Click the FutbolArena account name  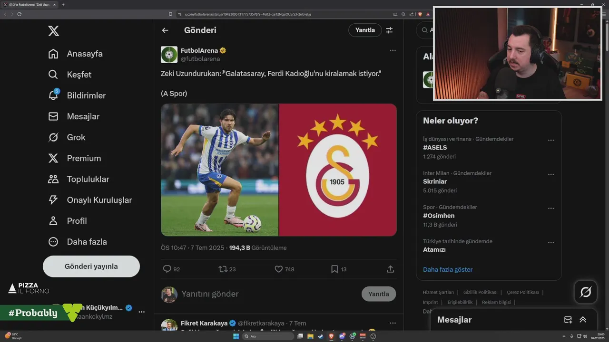(199, 50)
